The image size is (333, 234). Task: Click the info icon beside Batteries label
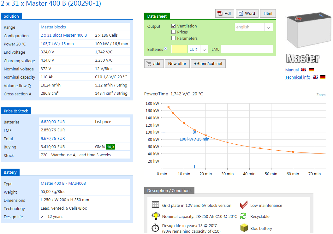click(166, 49)
